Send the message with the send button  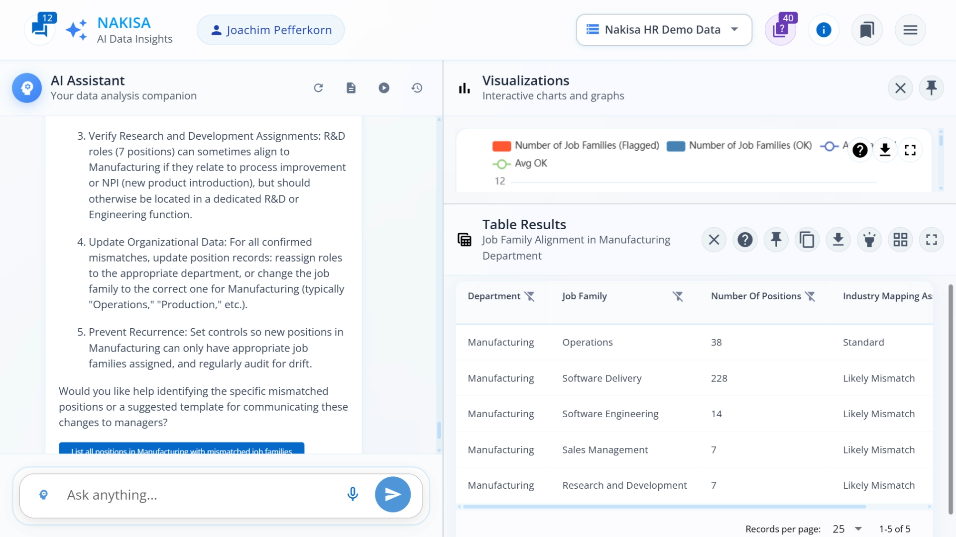(x=393, y=494)
